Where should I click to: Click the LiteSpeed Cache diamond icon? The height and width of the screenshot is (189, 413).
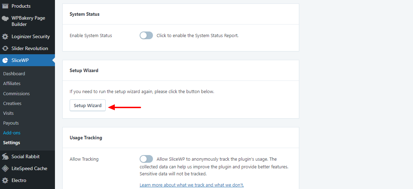(x=5, y=168)
